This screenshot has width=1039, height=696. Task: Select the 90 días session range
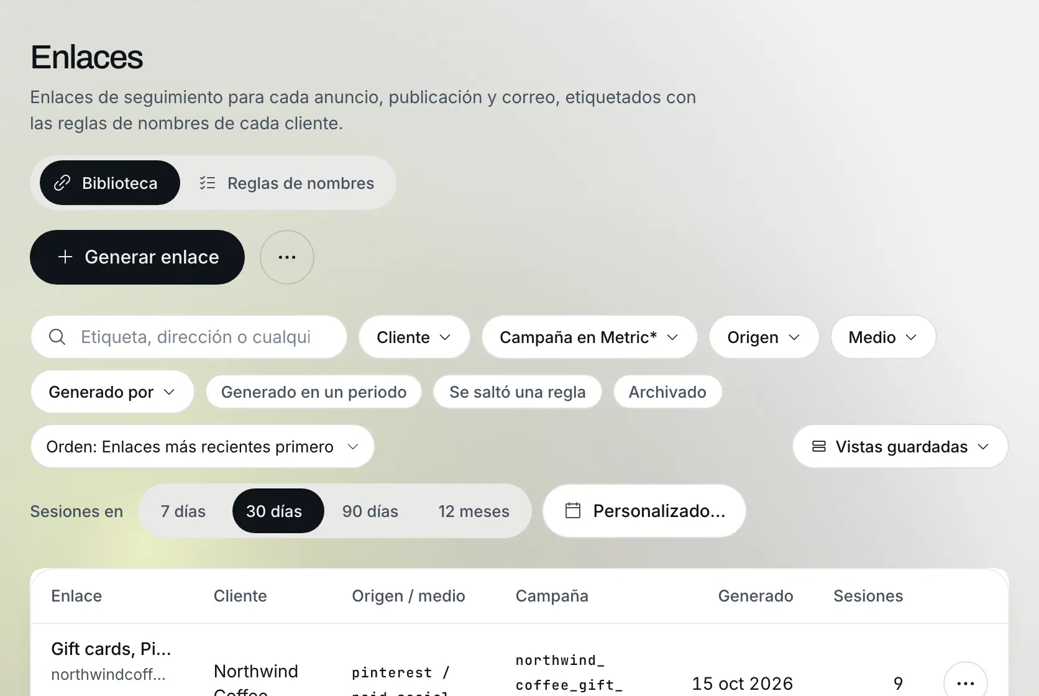coord(370,511)
